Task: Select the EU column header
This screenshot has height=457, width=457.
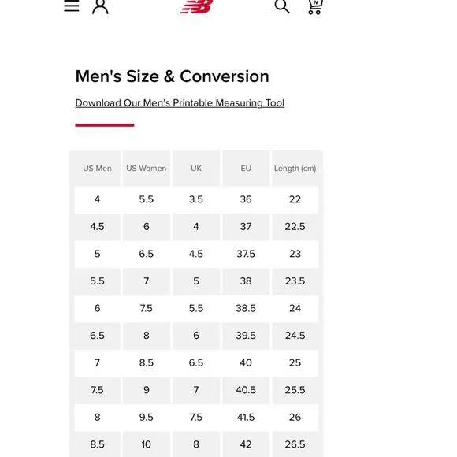Action: click(x=246, y=168)
